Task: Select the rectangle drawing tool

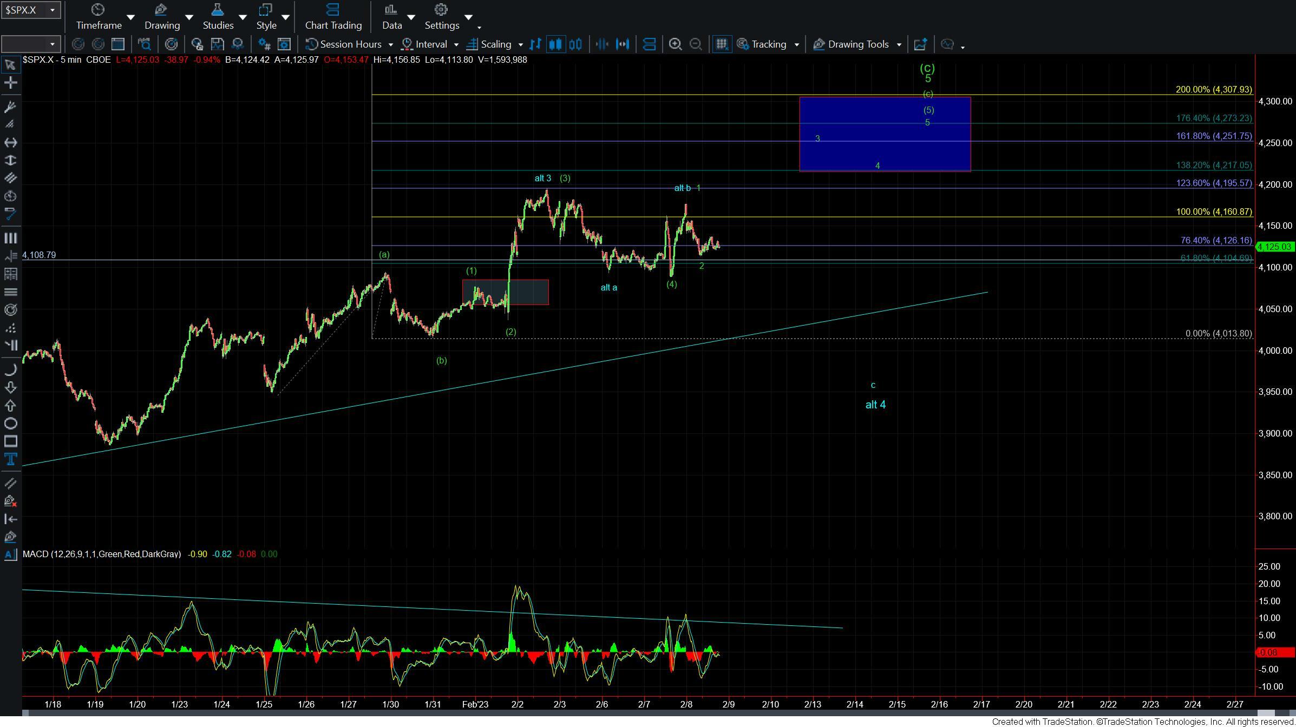Action: click(10, 441)
